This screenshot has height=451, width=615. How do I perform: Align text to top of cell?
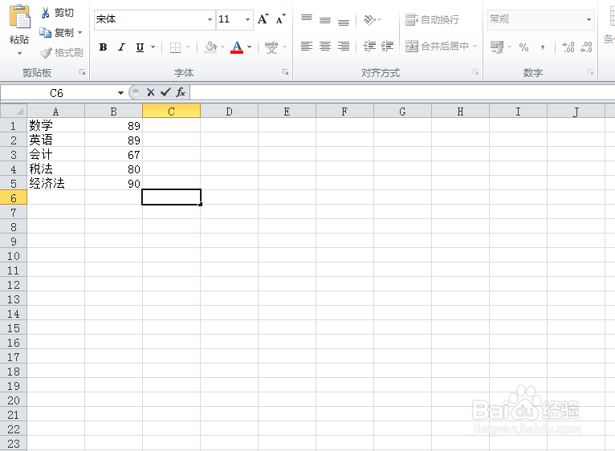307,19
